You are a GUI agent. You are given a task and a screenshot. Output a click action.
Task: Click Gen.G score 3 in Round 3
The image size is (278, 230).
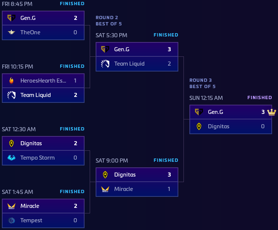click(263, 112)
